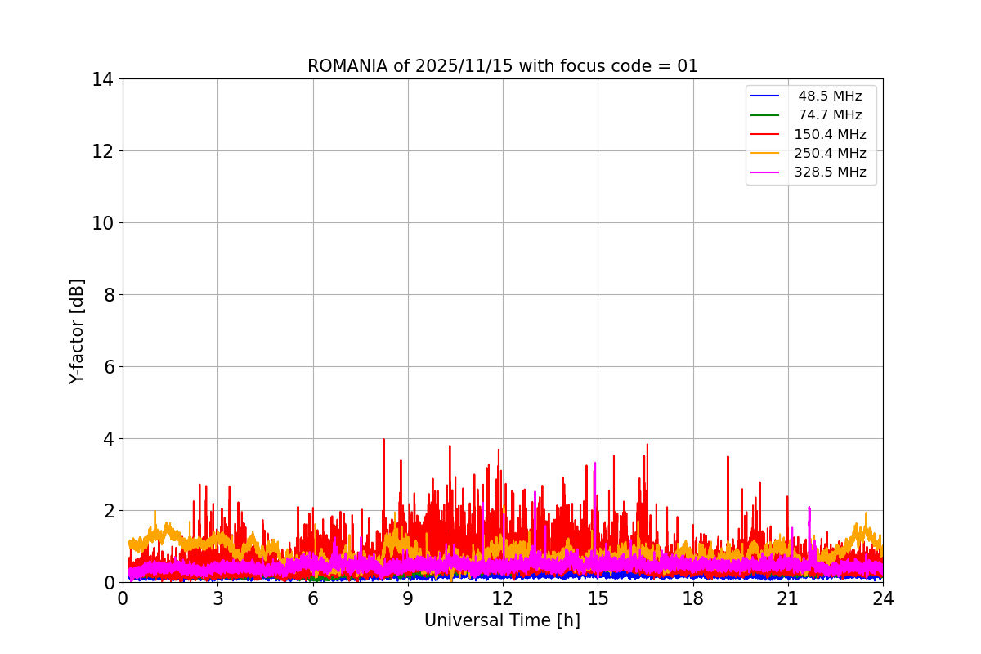Select the 74.7 MHz legend label
981x654 pixels.
click(x=830, y=115)
